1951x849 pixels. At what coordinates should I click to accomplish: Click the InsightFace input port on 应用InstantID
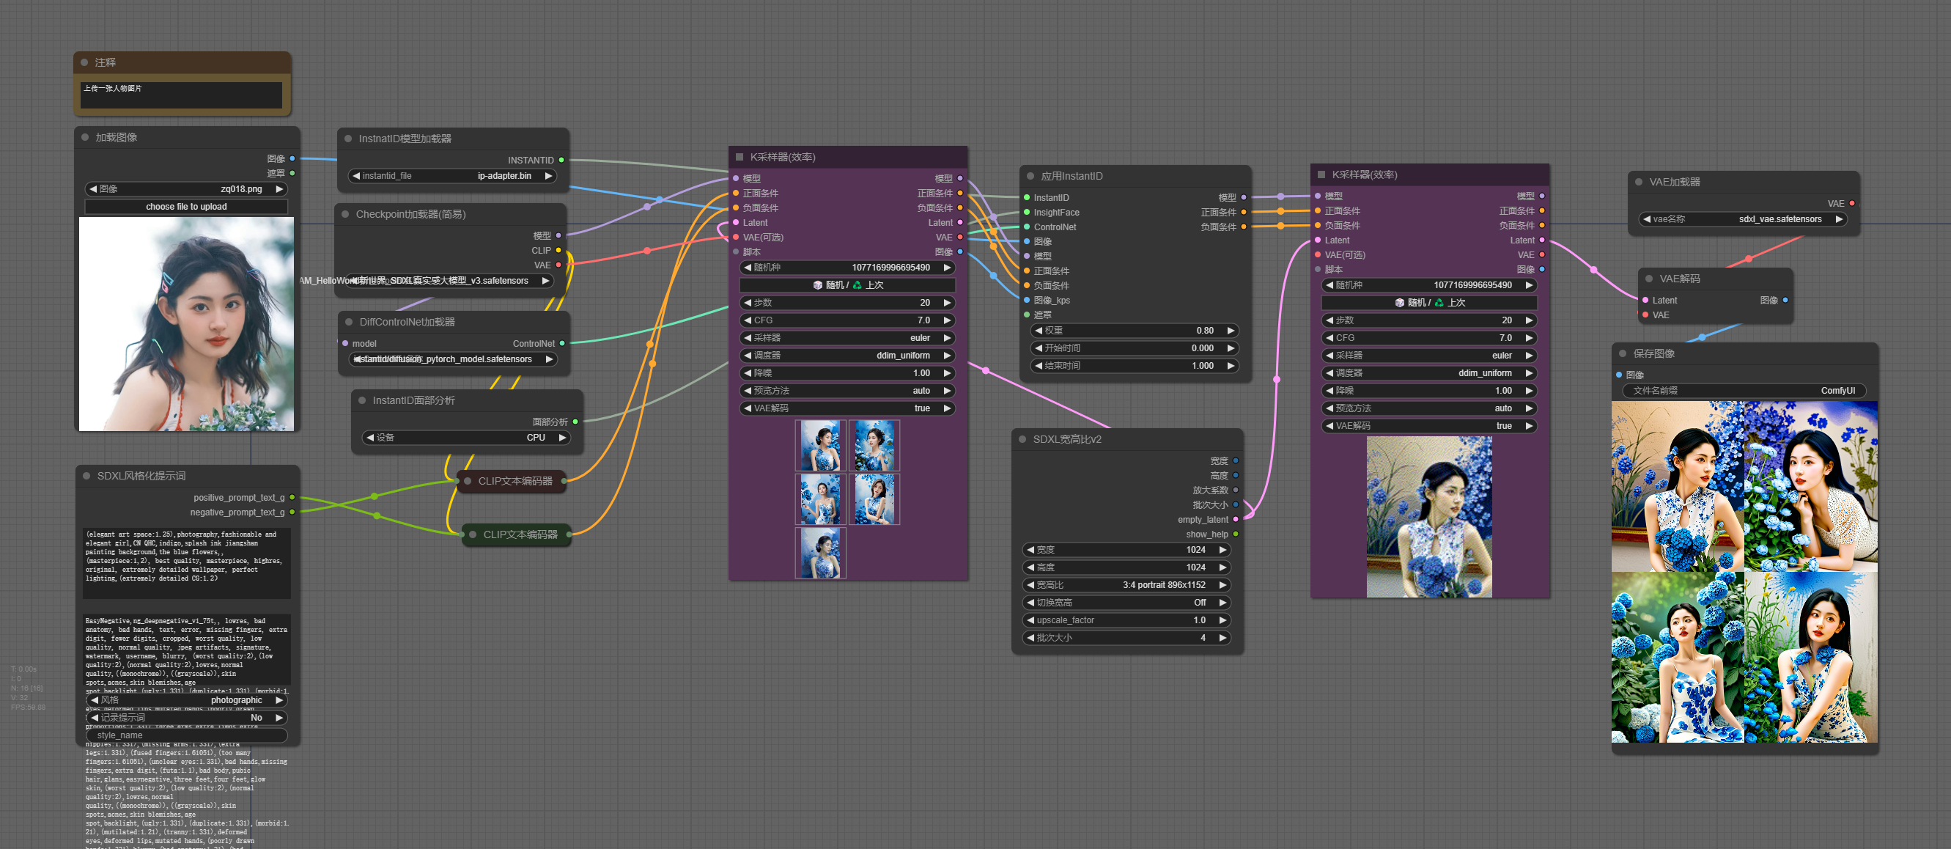1027,212
